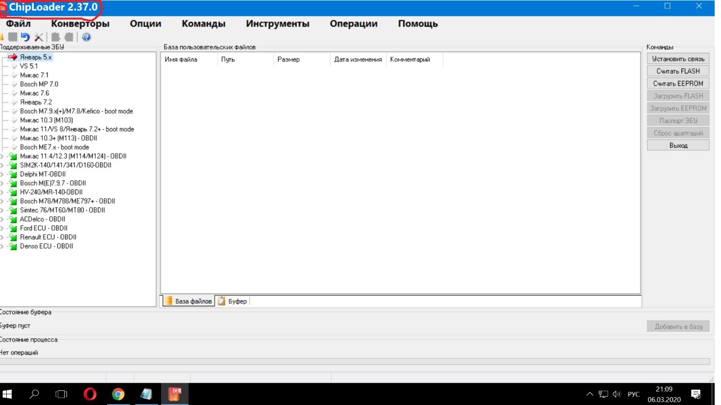Open the Инструменты menu
The height and width of the screenshot is (405, 721).
tap(278, 24)
